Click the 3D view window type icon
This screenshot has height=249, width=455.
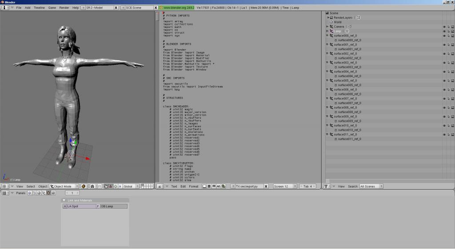(x=5, y=187)
